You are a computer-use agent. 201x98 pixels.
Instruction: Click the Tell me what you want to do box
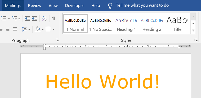(x=142, y=5)
